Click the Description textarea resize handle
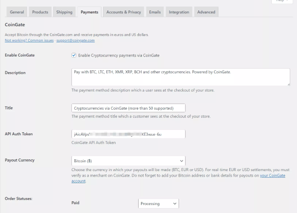 (289, 84)
